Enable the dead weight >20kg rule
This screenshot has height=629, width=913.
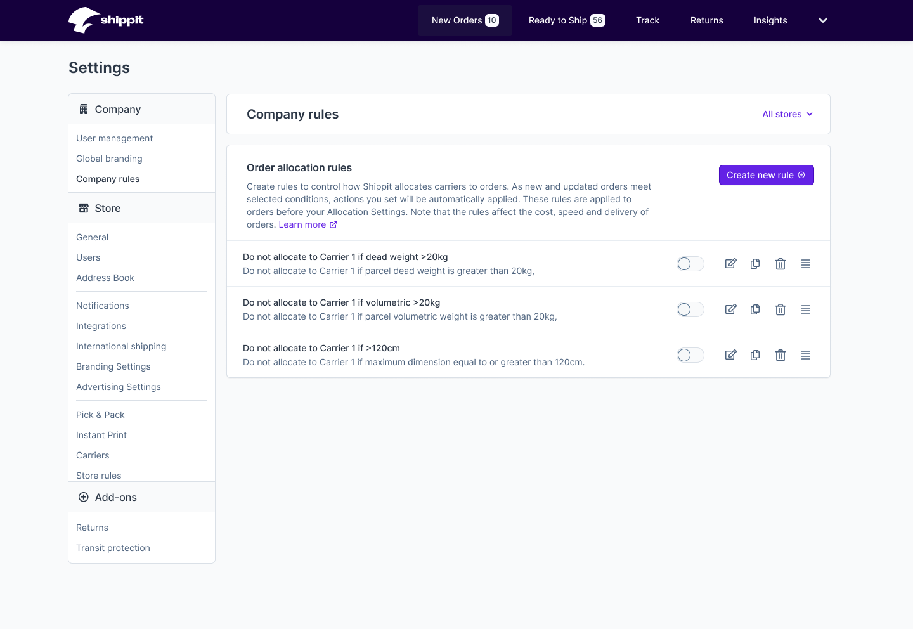[690, 264]
